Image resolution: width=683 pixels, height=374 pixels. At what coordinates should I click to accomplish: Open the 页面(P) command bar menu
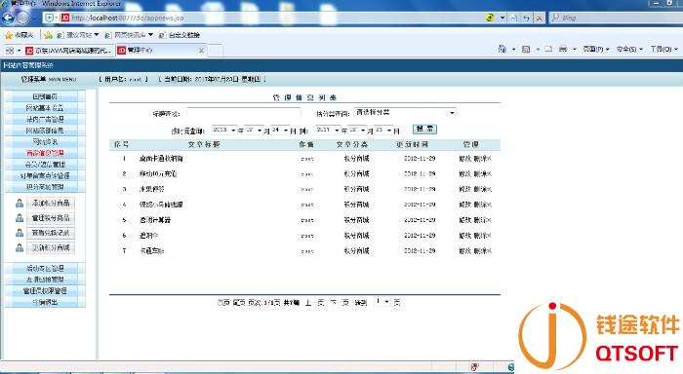(x=596, y=49)
